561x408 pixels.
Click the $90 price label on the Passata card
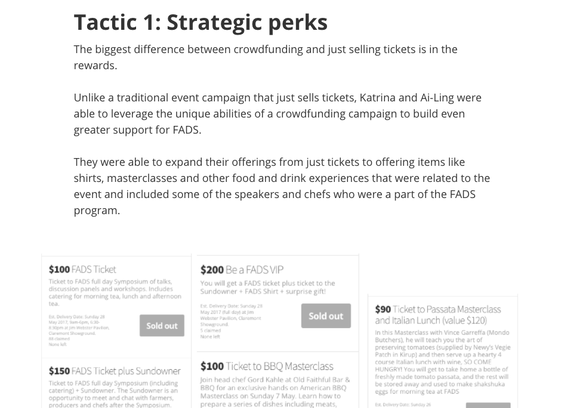[382, 310]
